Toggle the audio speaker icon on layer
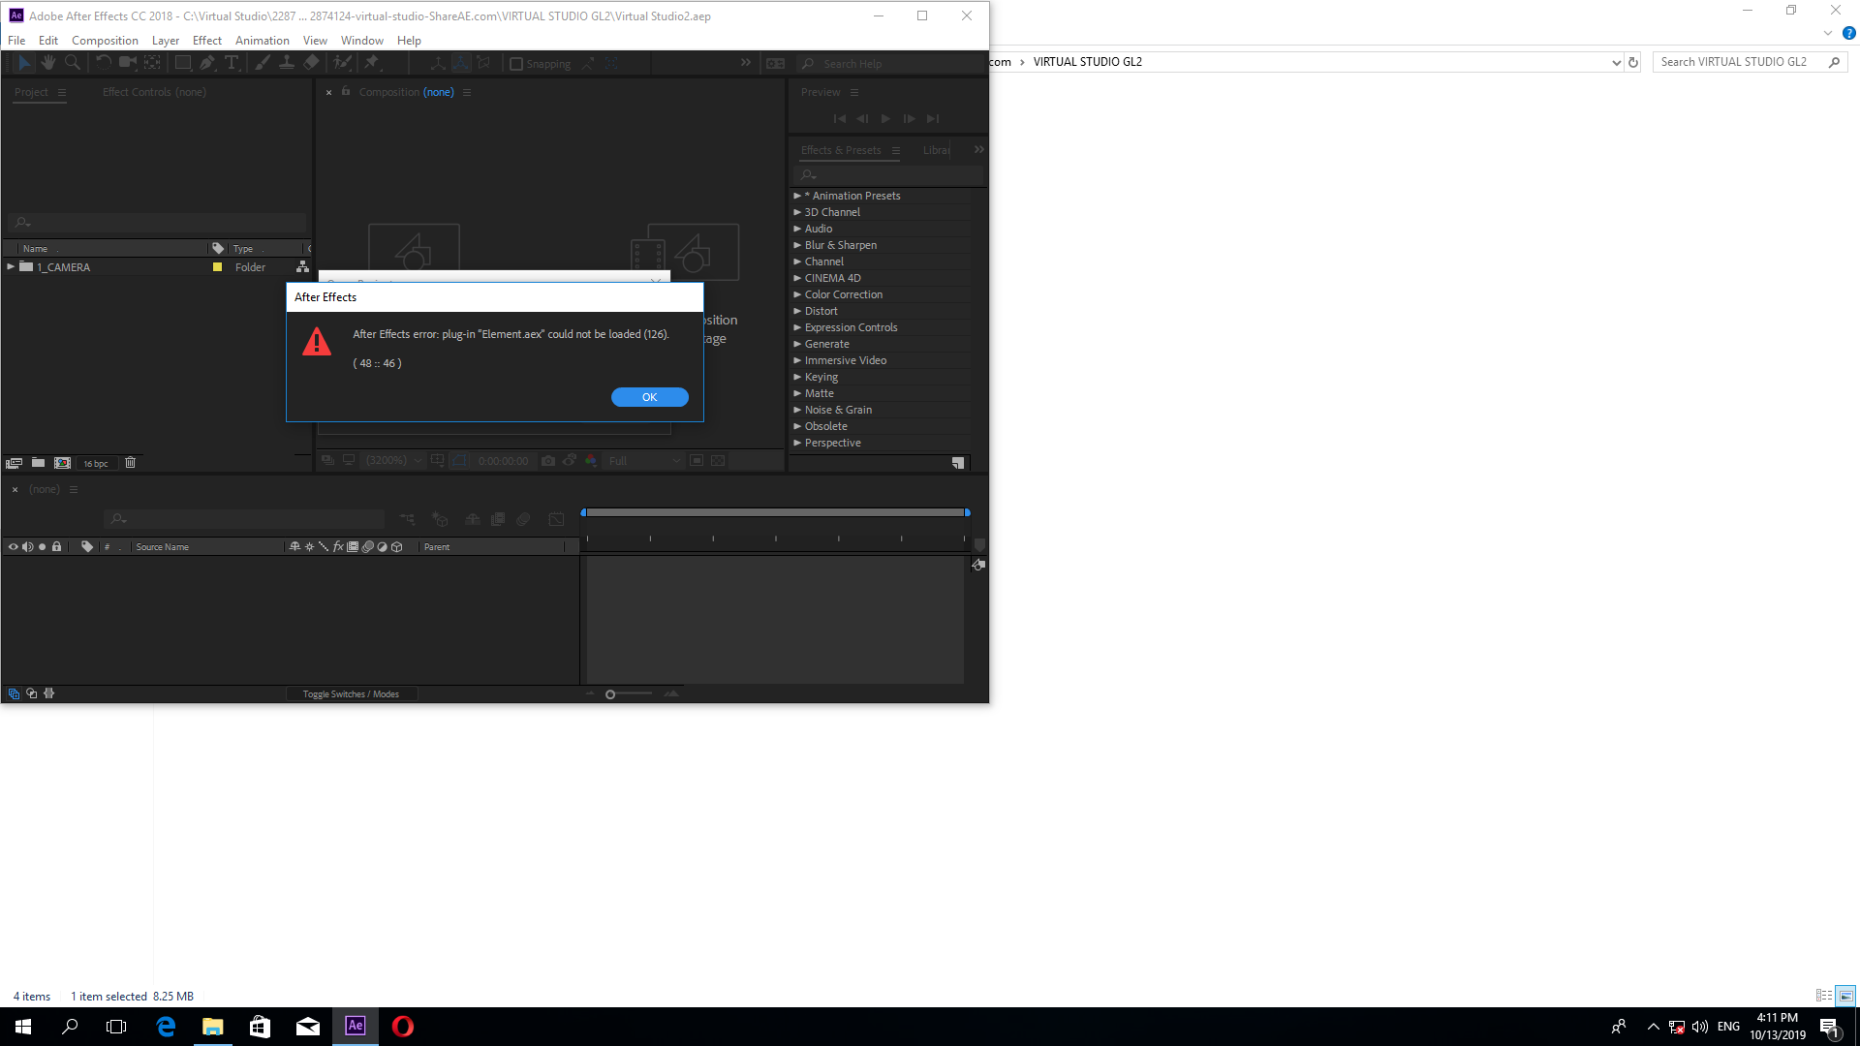1860x1046 pixels. coord(25,546)
